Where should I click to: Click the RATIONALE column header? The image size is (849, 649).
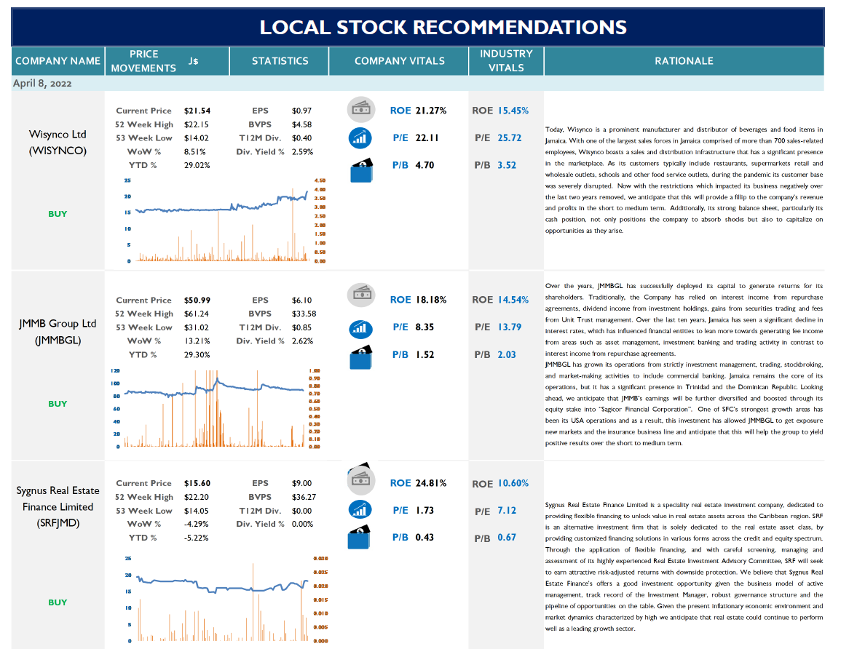684,61
